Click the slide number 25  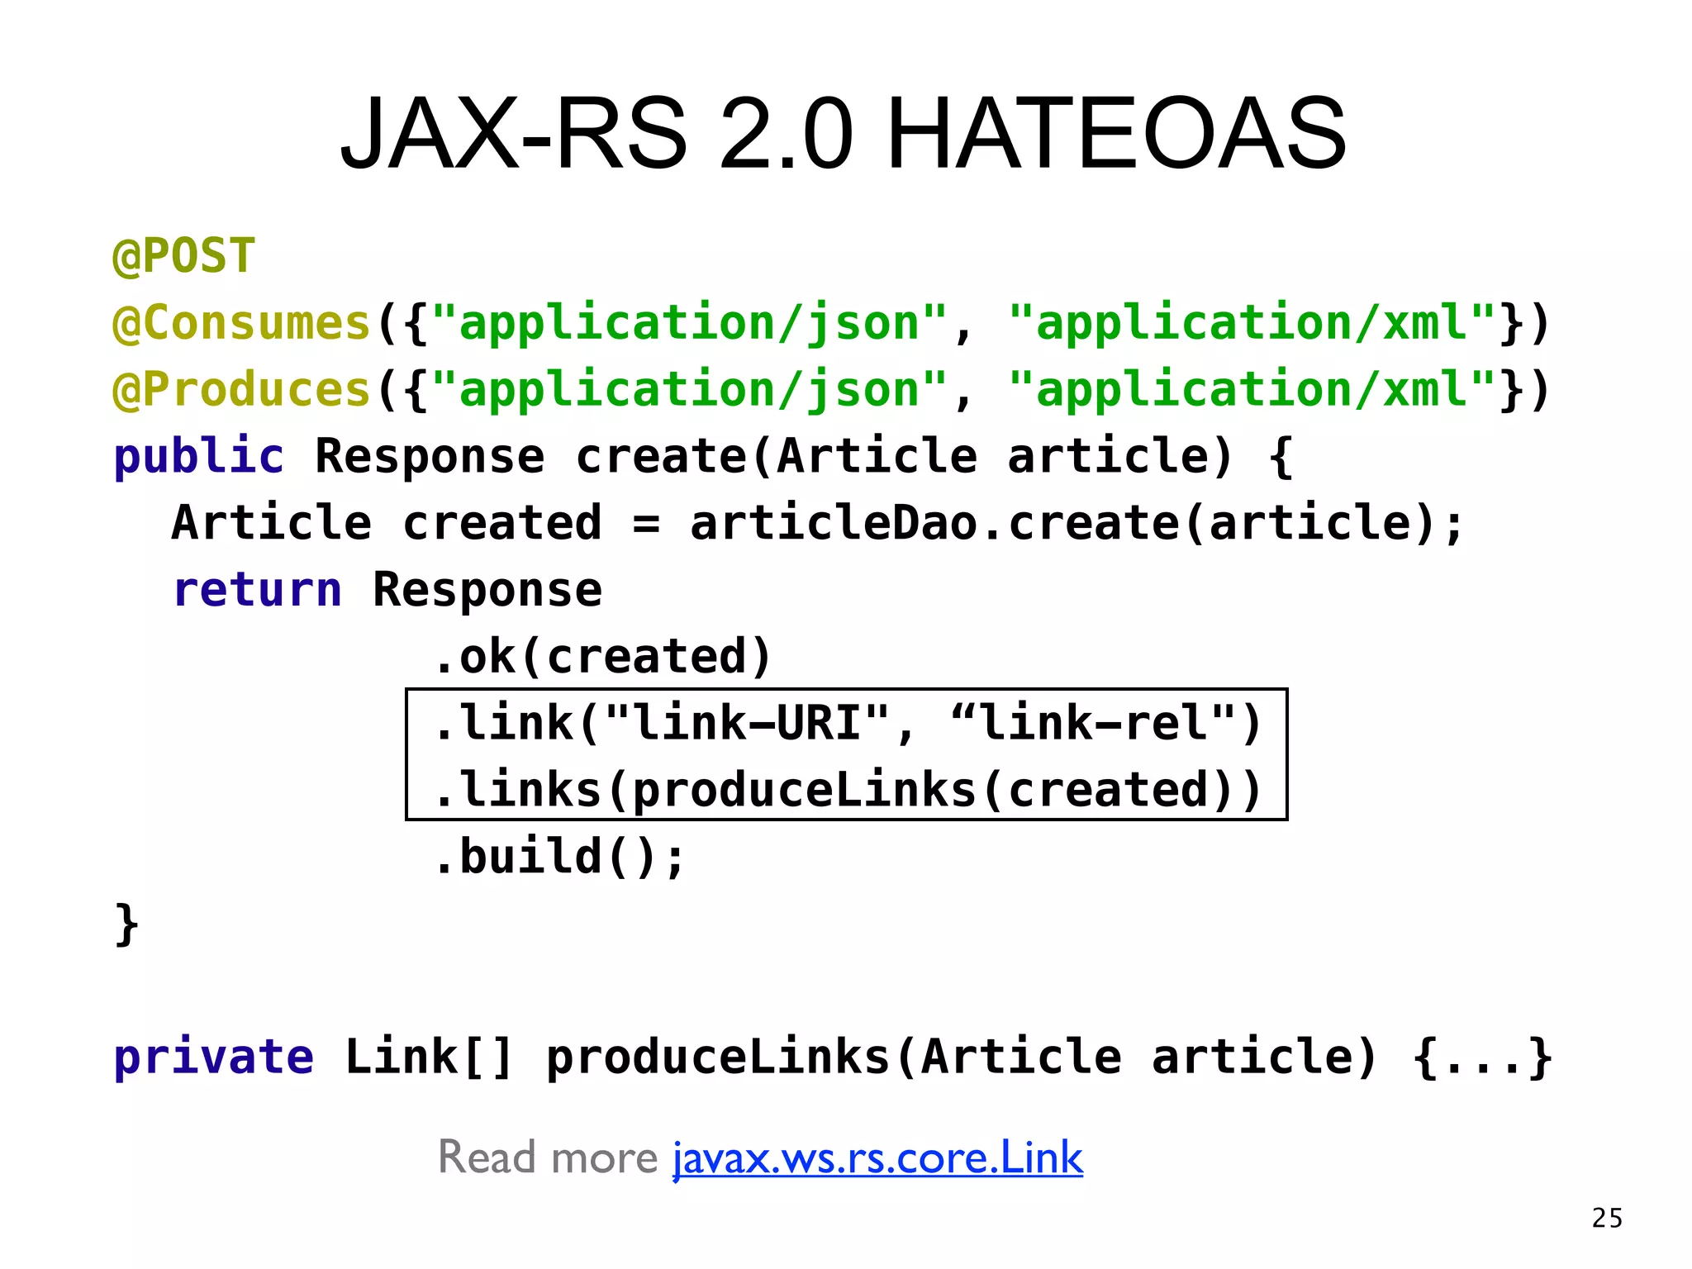click(x=1607, y=1219)
